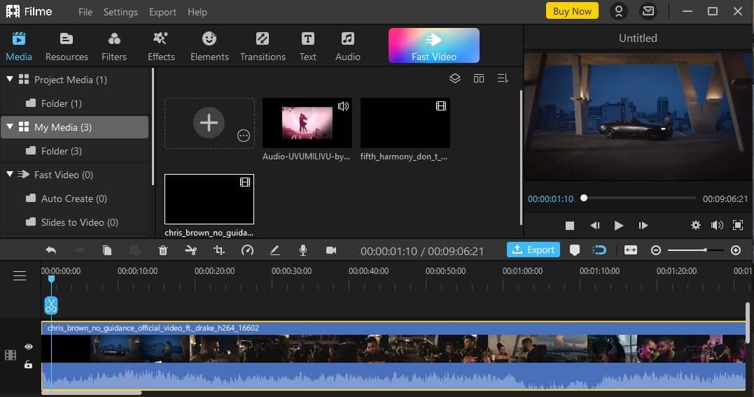
Task: Step to previous frame in preview
Action: point(595,225)
